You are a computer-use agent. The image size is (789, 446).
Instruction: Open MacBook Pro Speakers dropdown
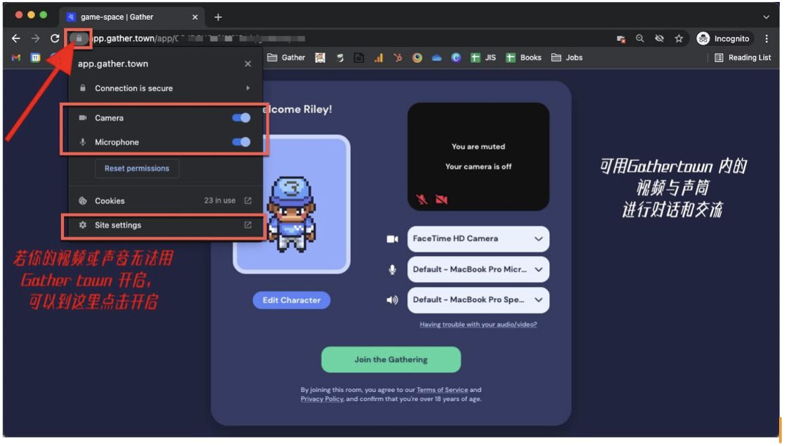click(x=478, y=300)
